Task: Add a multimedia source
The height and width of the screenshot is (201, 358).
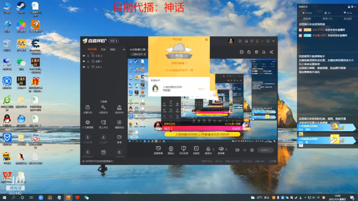Action: 196,150
